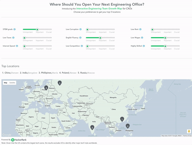This screenshot has height=145, width=192.
Task: Show info for Highly Skilled
Action: tap(144, 46)
